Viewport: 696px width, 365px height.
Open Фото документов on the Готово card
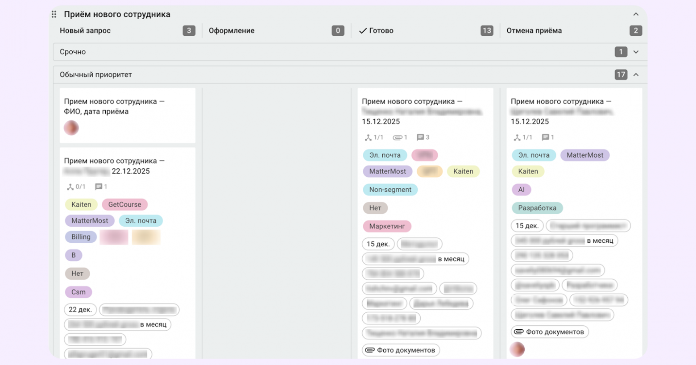(401, 350)
